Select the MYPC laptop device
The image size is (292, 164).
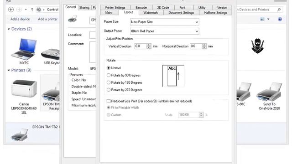[24, 51]
